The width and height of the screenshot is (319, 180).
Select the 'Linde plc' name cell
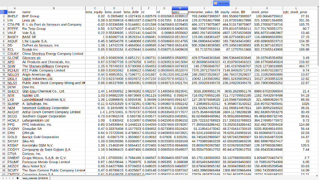(x=54, y=20)
